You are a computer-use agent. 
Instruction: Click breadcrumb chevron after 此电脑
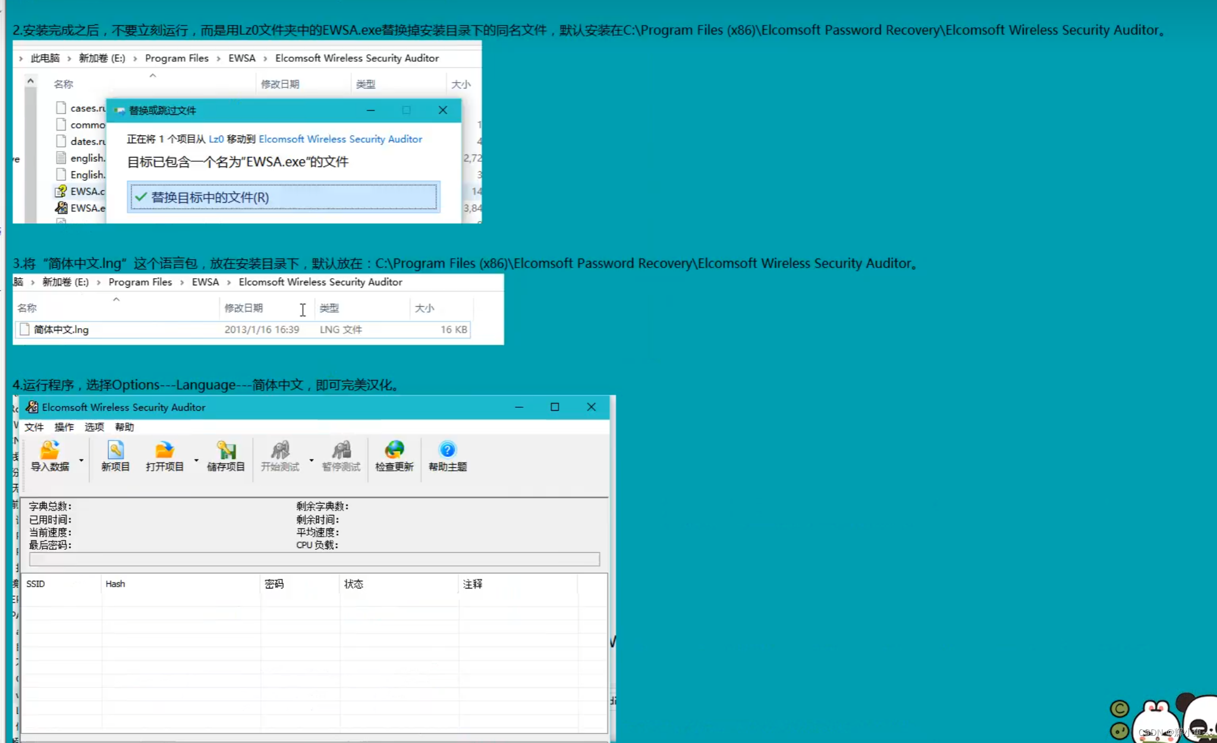(x=69, y=58)
